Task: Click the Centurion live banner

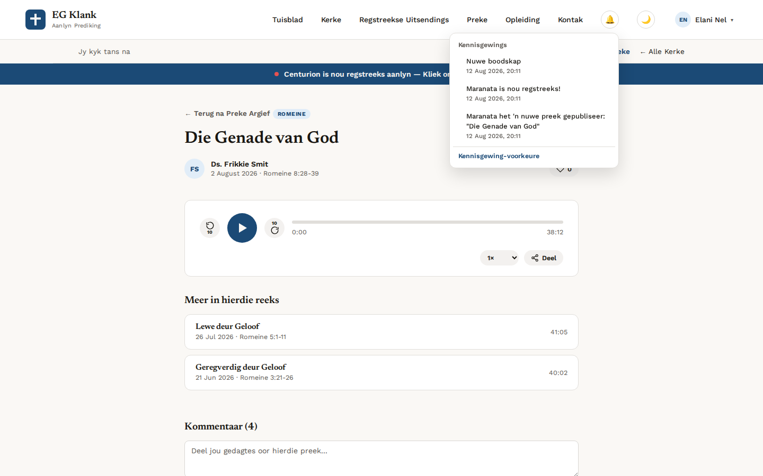Action: click(381, 74)
